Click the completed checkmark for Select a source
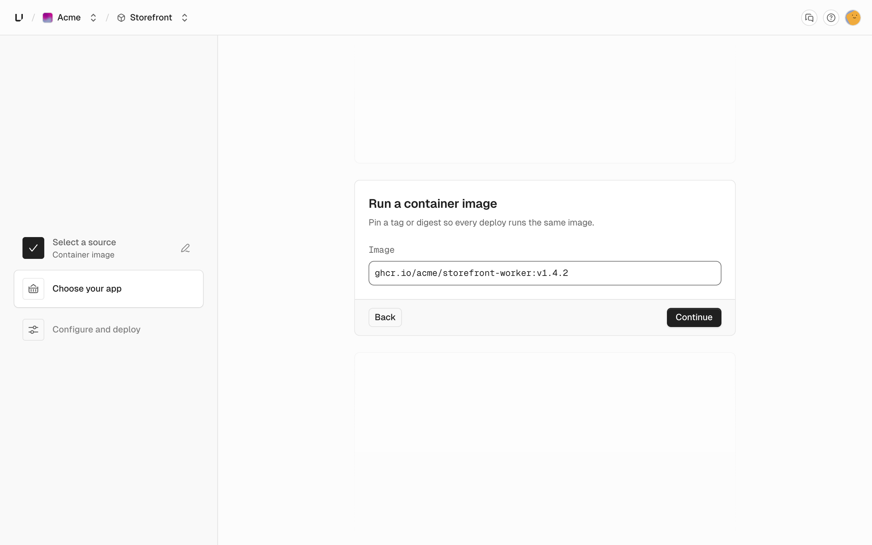The width and height of the screenshot is (872, 545). tap(33, 248)
